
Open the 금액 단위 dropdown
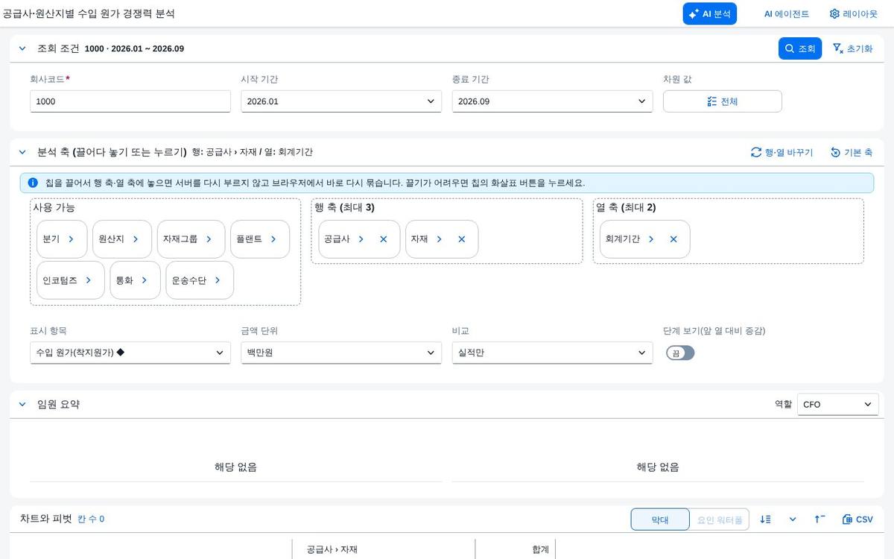341,353
